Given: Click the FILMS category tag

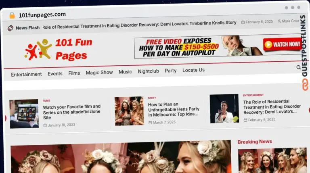Looking at the screenshot, I should coord(46,101).
